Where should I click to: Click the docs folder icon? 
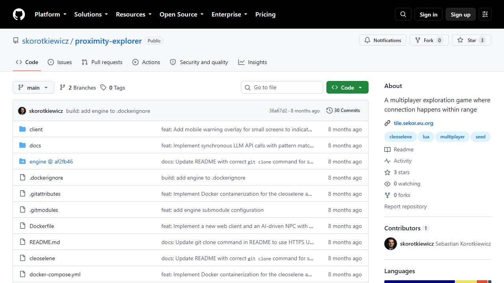[22, 145]
